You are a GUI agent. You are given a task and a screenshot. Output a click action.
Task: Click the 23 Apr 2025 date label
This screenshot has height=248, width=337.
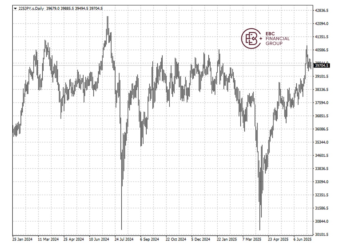278,240
